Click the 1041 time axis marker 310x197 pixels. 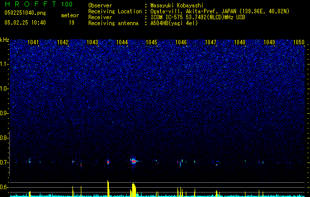click(x=33, y=42)
